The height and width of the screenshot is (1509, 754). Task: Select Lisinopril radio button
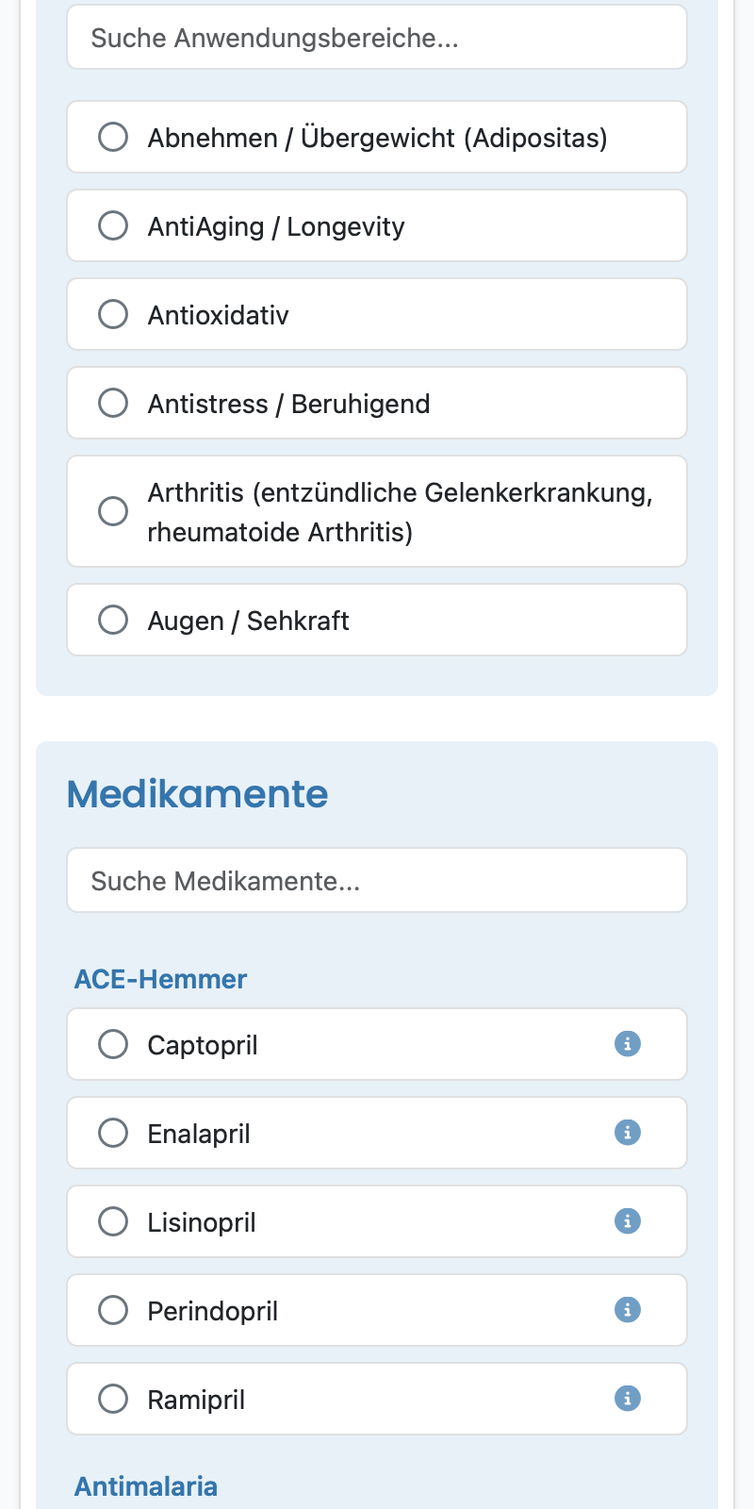coord(113,1221)
